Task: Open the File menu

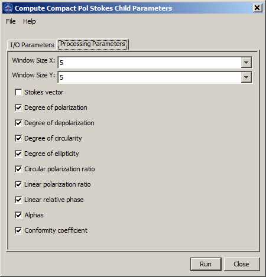Action: pos(11,21)
